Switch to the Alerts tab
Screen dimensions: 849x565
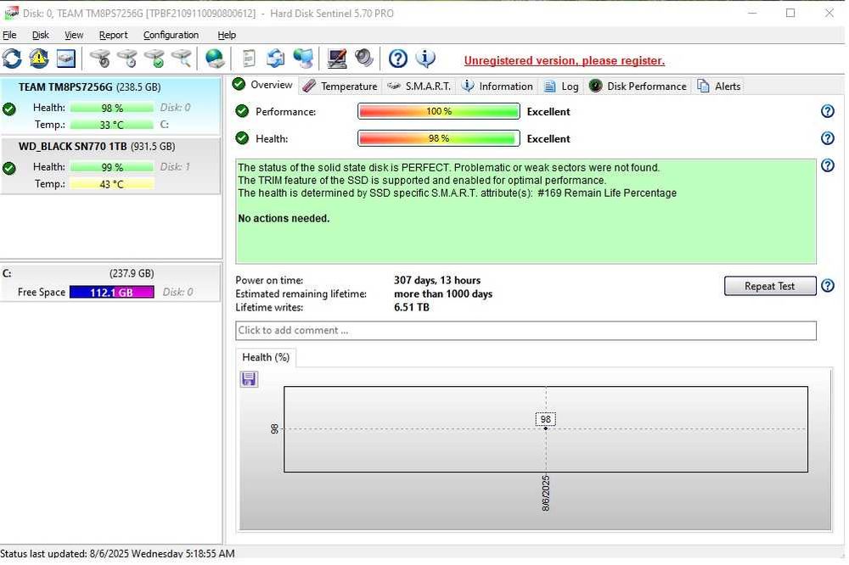coord(720,86)
